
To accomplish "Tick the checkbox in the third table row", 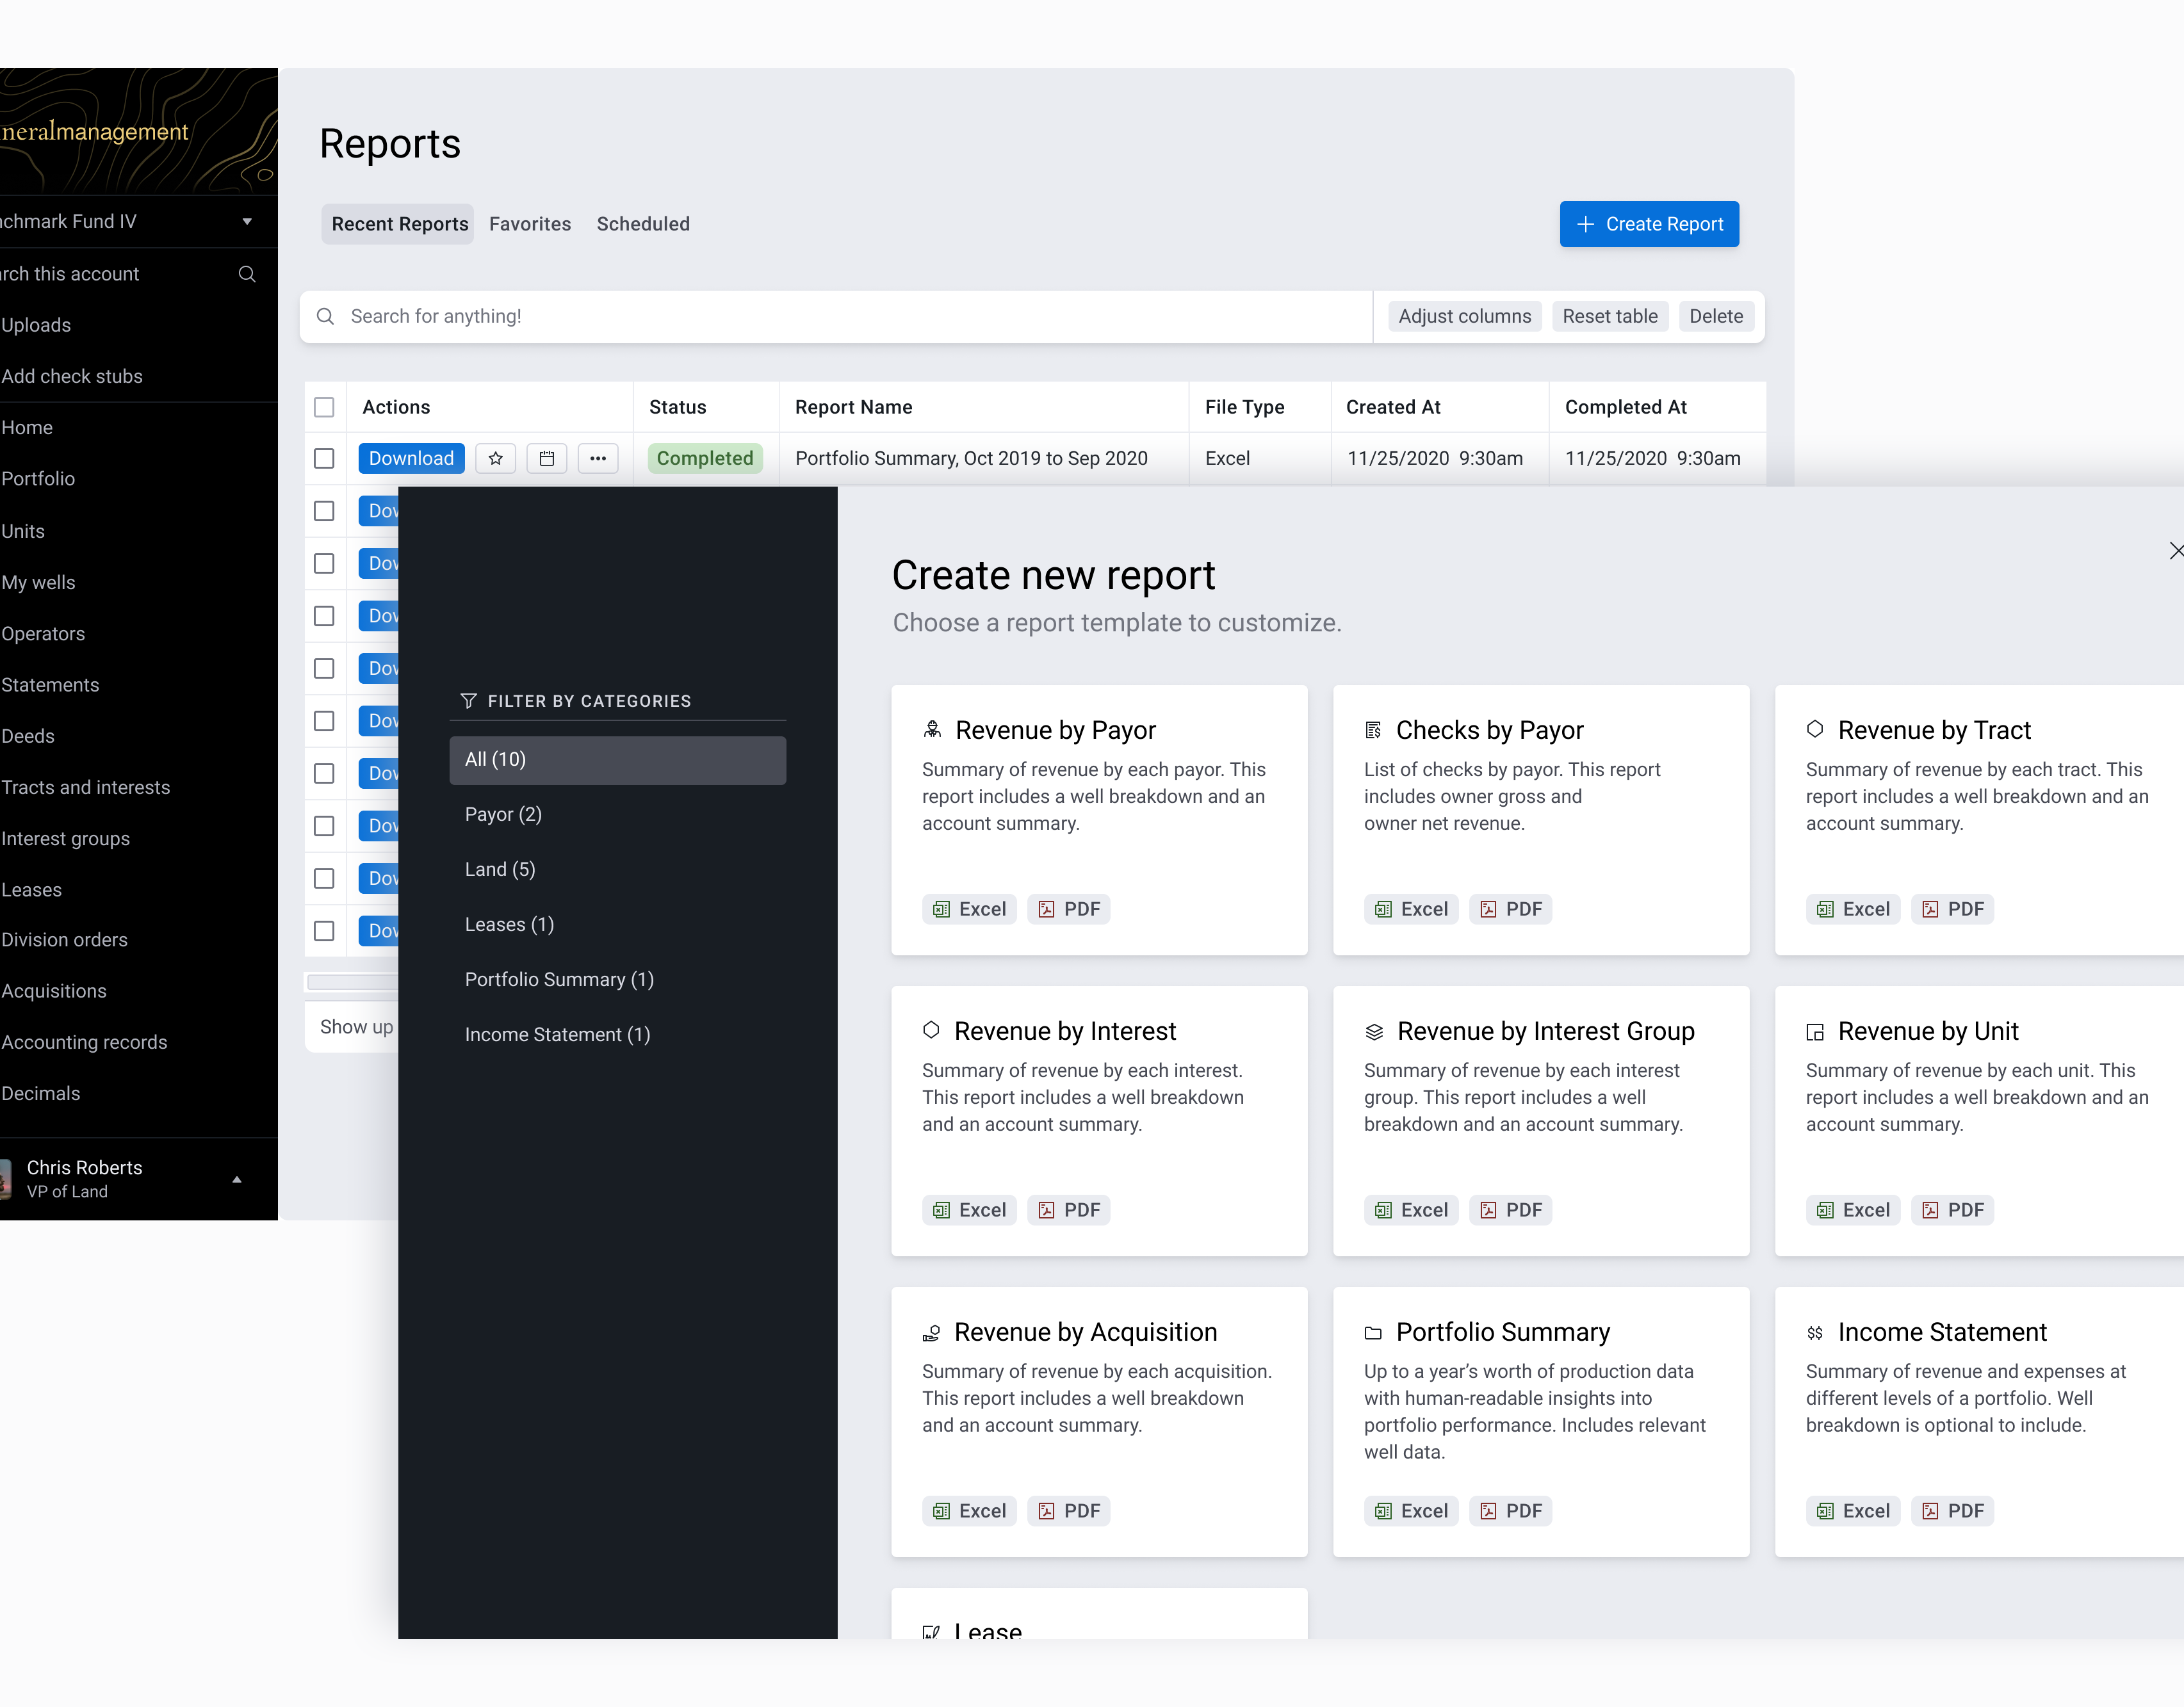I will 324,563.
